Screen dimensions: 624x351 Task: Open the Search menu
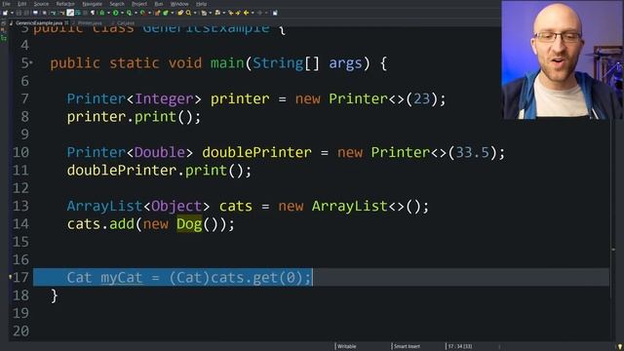pyautogui.click(x=117, y=4)
